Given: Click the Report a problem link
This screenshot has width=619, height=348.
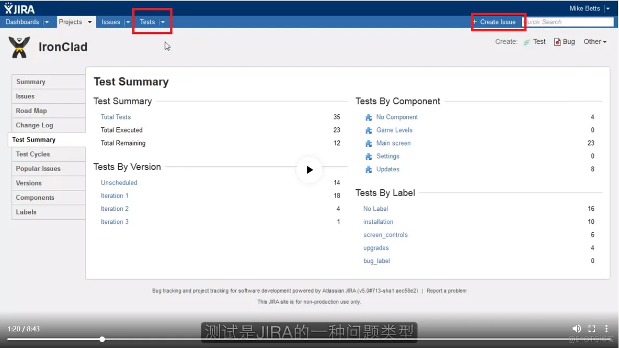Looking at the screenshot, I should point(446,291).
